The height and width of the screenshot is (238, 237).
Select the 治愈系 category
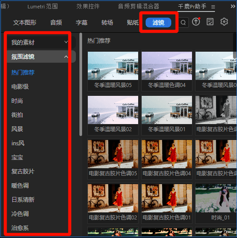(20, 228)
